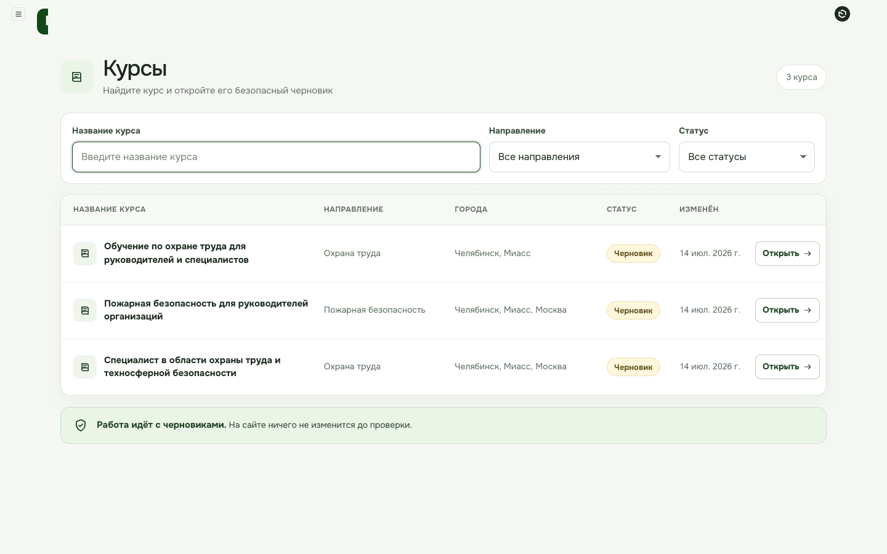This screenshot has width=887, height=554.
Task: Click the Название курса field label
Action: tap(106, 130)
